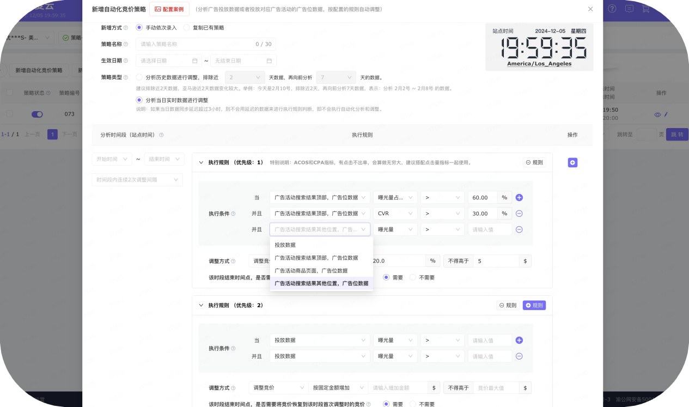The image size is (689, 407).
Task: Toggle off the status switch for strategy 073
Action: [x=36, y=114]
